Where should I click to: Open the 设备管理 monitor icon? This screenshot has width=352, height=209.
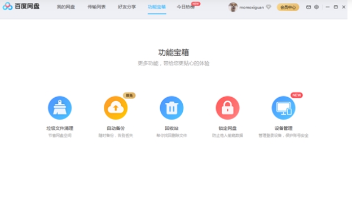[283, 108]
